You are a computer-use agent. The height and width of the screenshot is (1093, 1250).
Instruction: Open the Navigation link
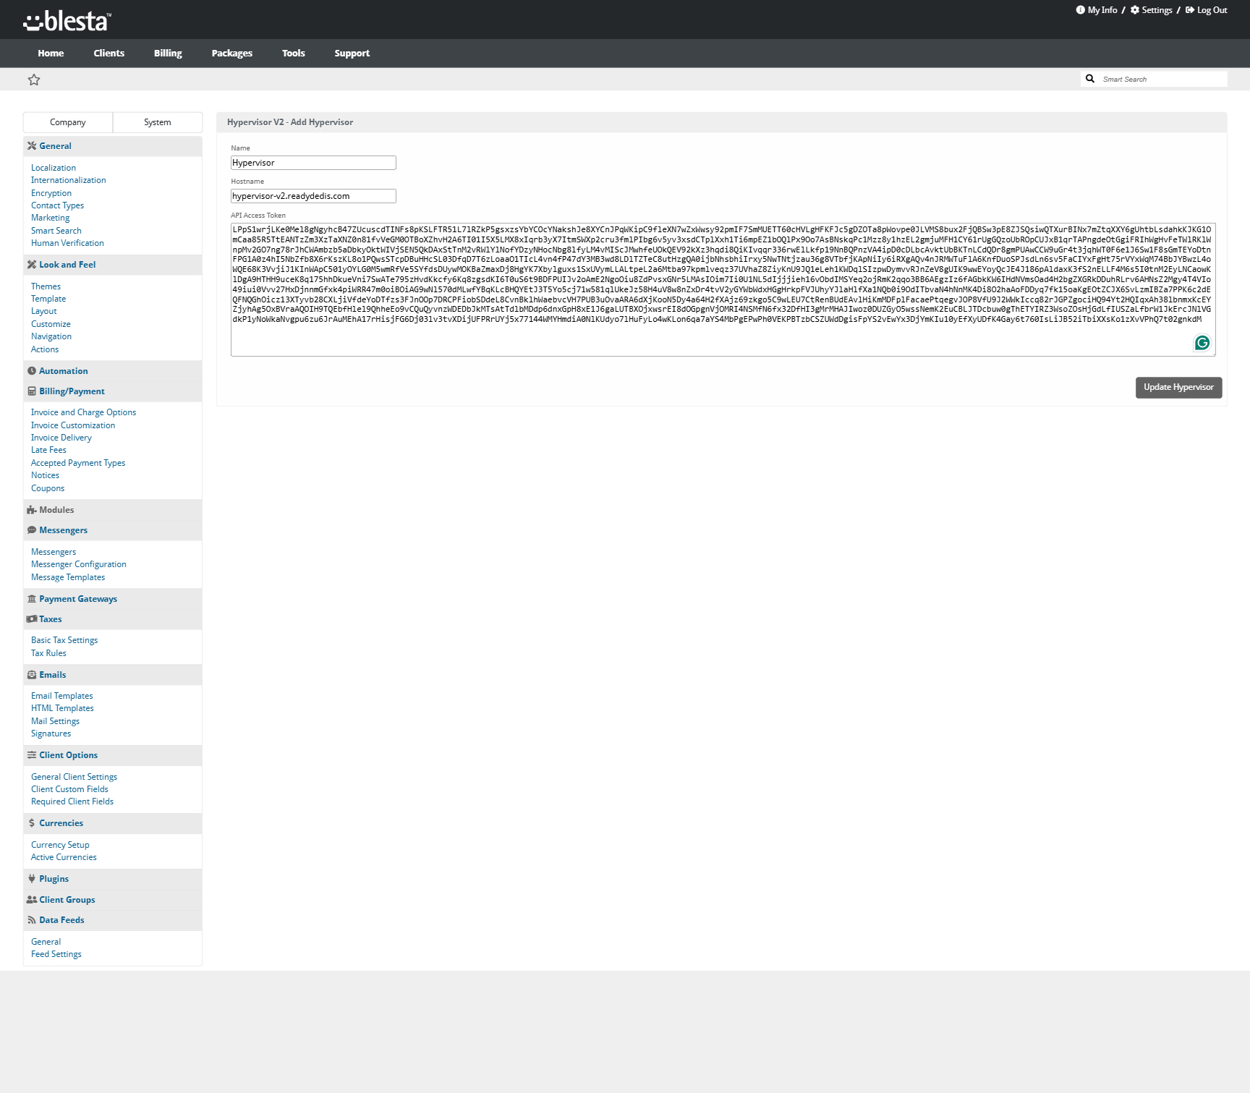tap(51, 336)
